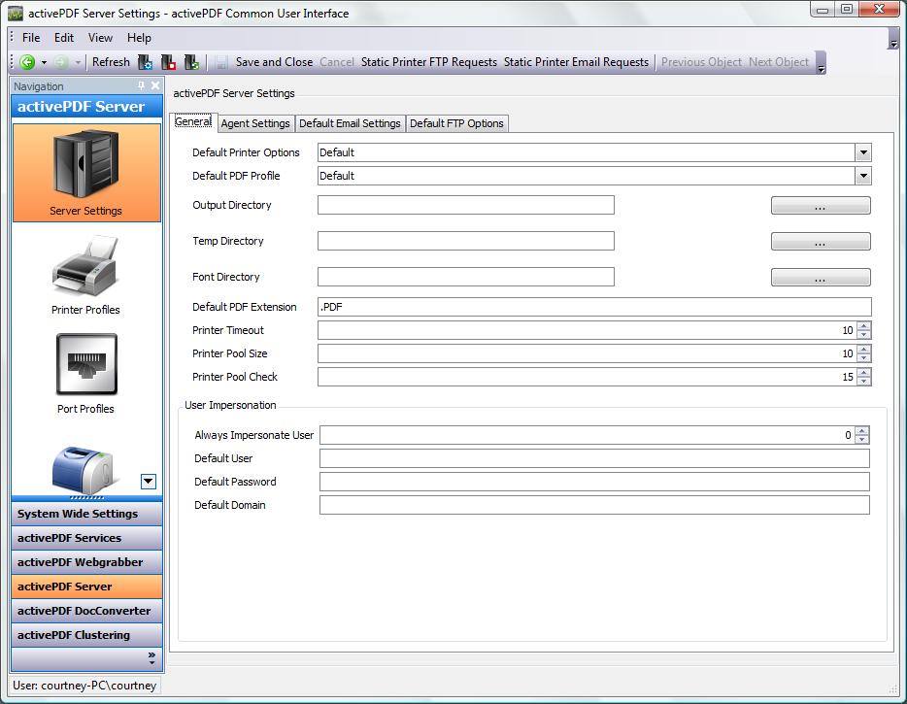Expand Default Printer Options dropdown
Screen dimensions: 907x704
[863, 152]
